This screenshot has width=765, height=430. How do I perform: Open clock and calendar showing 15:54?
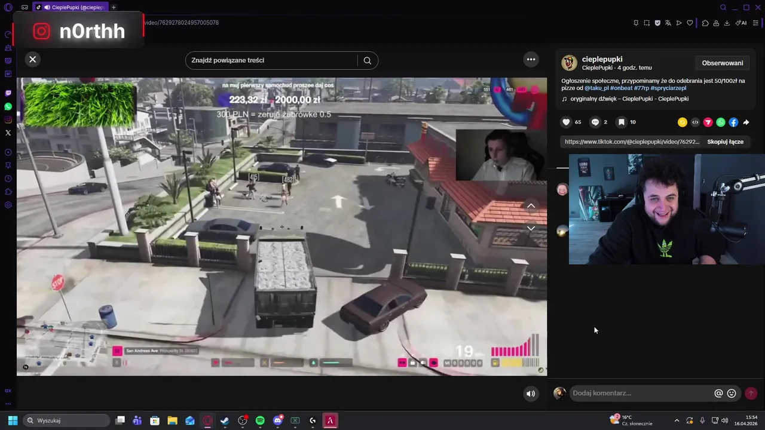[x=746, y=420]
